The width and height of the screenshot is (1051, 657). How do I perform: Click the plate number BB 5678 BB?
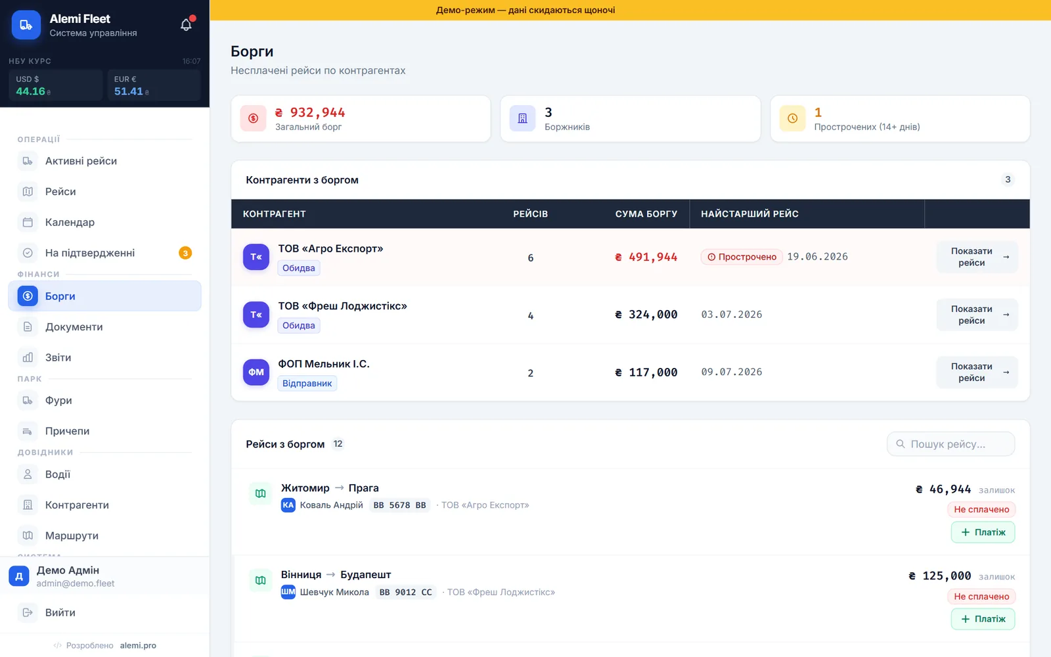tap(399, 505)
